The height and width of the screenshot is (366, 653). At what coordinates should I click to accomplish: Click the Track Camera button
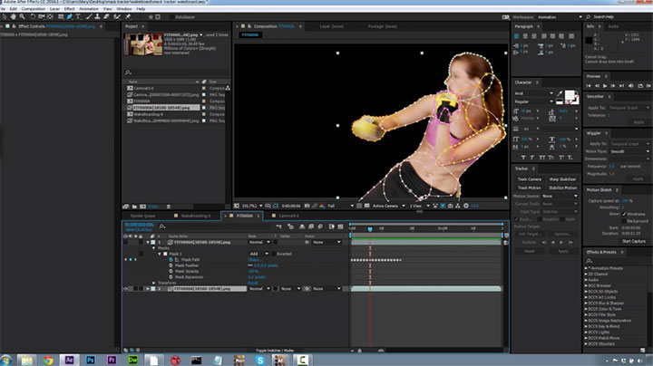[531, 179]
